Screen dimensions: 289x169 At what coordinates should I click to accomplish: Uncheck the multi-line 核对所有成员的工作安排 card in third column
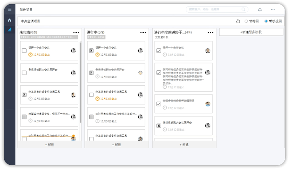(159, 73)
